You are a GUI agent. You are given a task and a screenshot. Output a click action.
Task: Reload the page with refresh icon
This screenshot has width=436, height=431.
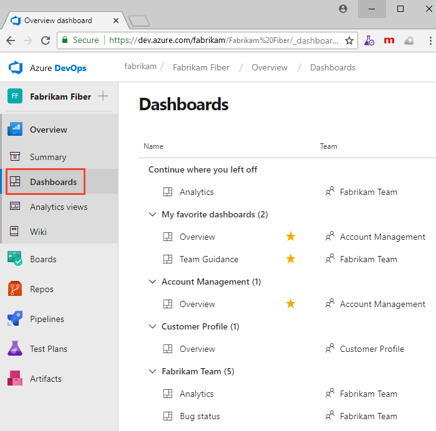pos(46,40)
